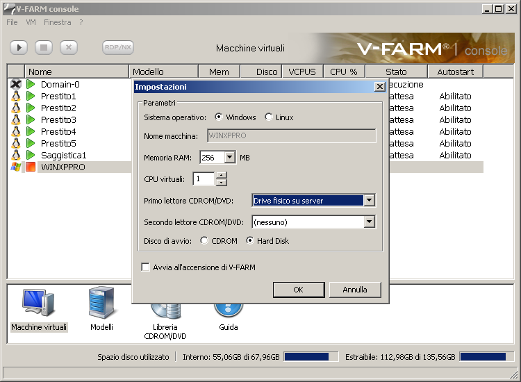This screenshot has width=521, height=382.
Task: Click Annulla to cancel settings
Action: [355, 290]
